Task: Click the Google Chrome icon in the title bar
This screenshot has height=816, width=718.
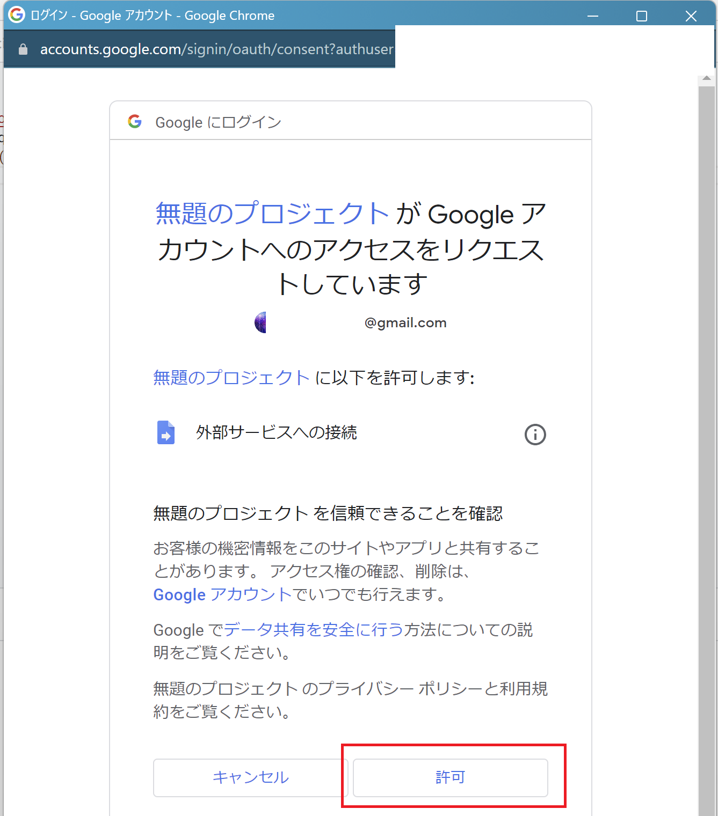Action: tap(16, 15)
